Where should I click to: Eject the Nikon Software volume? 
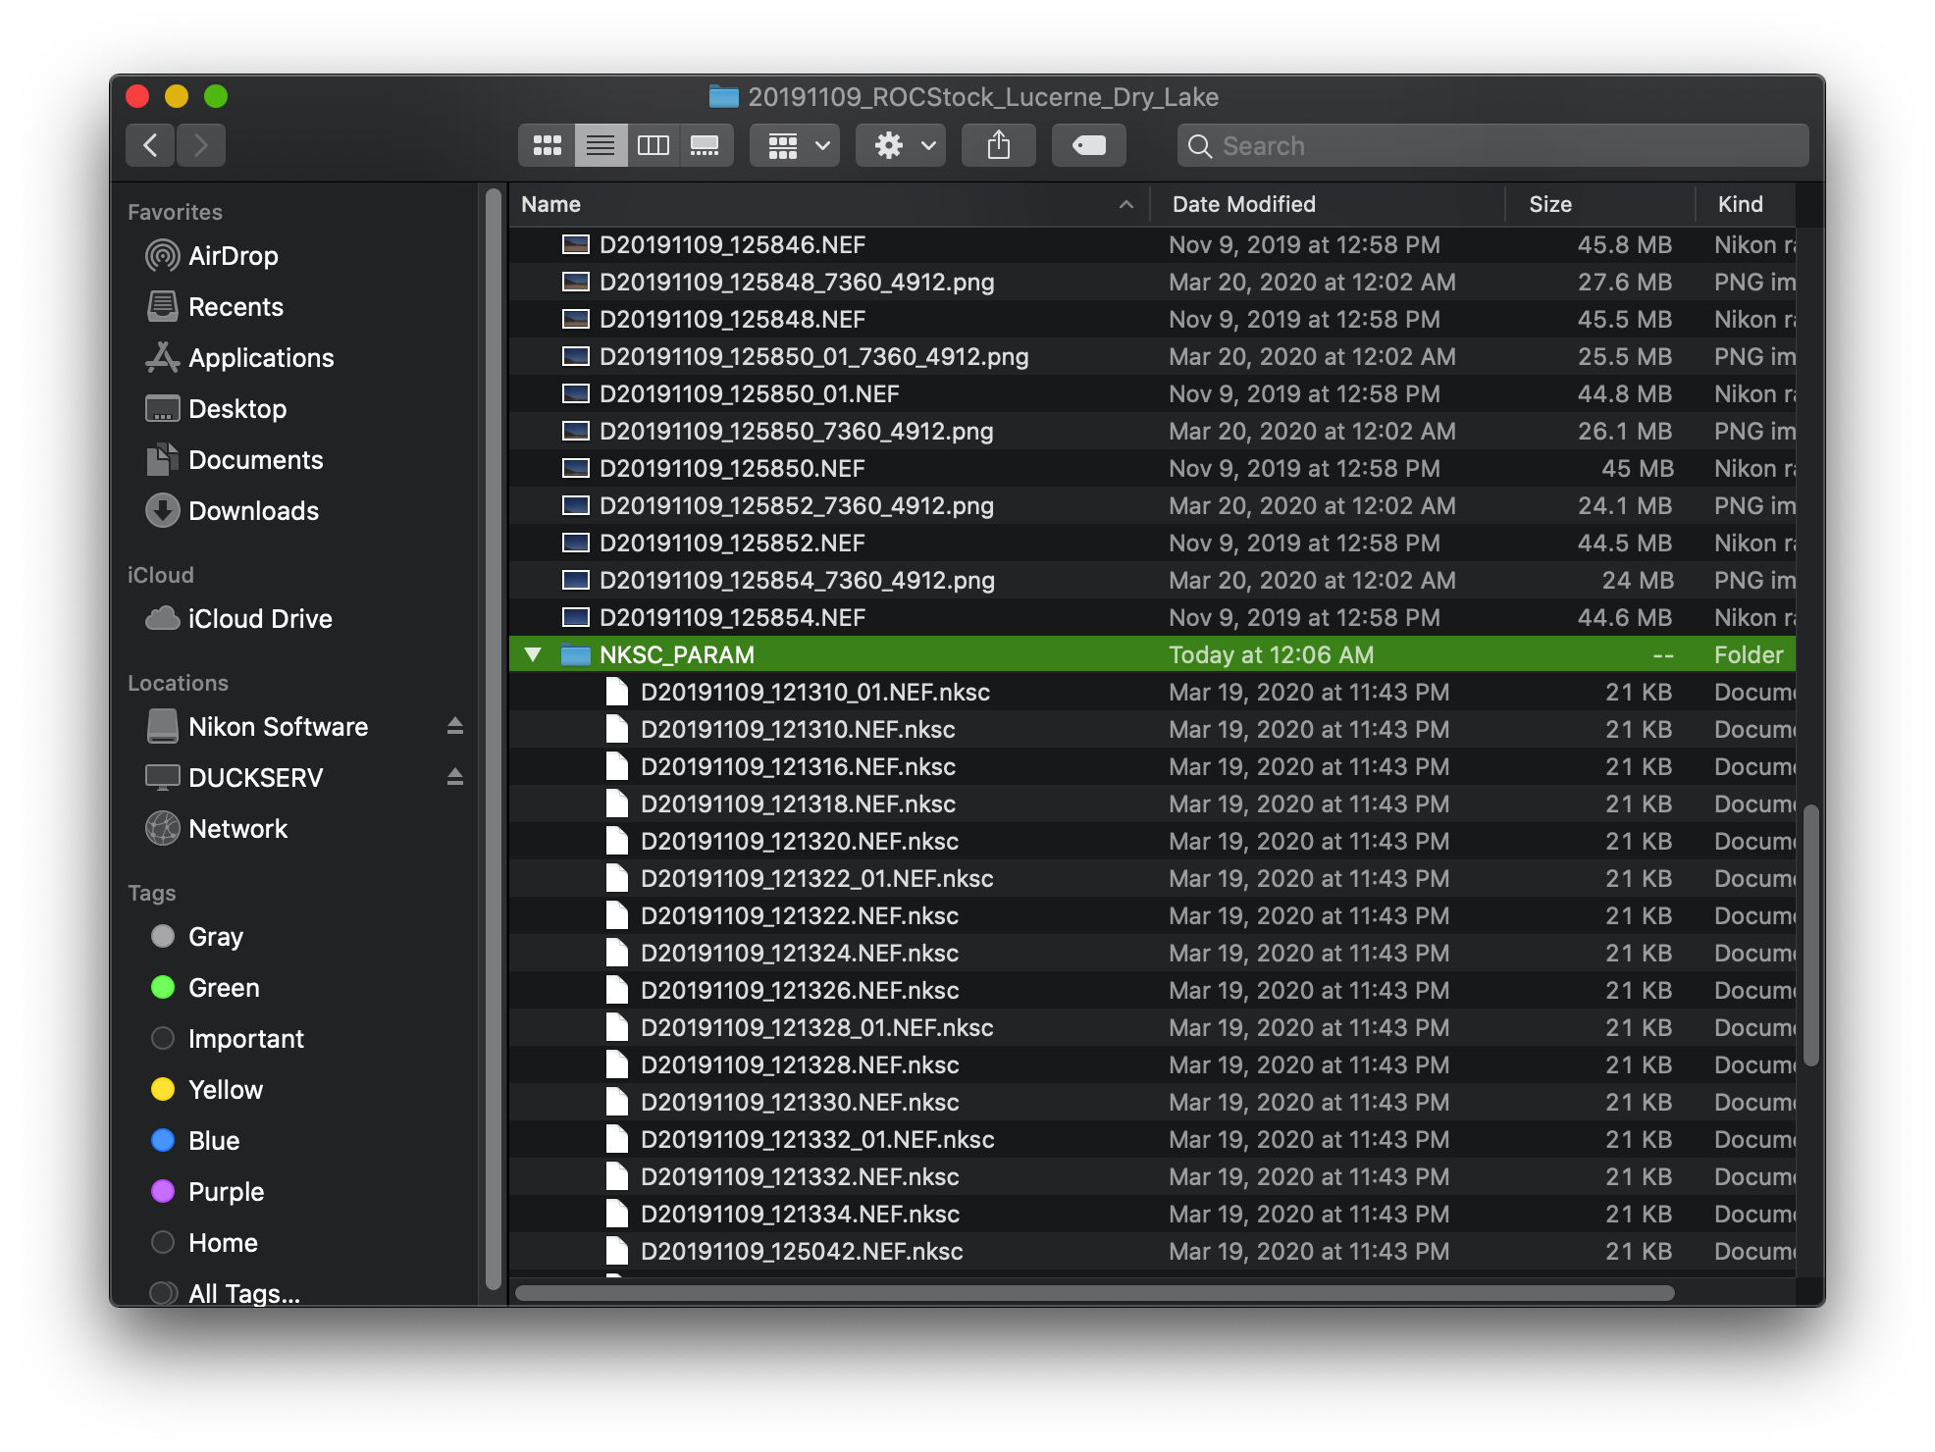pos(454,726)
